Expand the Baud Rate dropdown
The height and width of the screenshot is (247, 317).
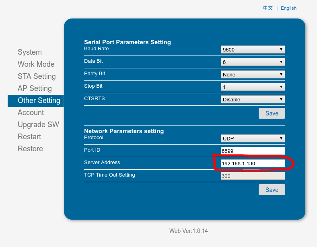point(253,49)
